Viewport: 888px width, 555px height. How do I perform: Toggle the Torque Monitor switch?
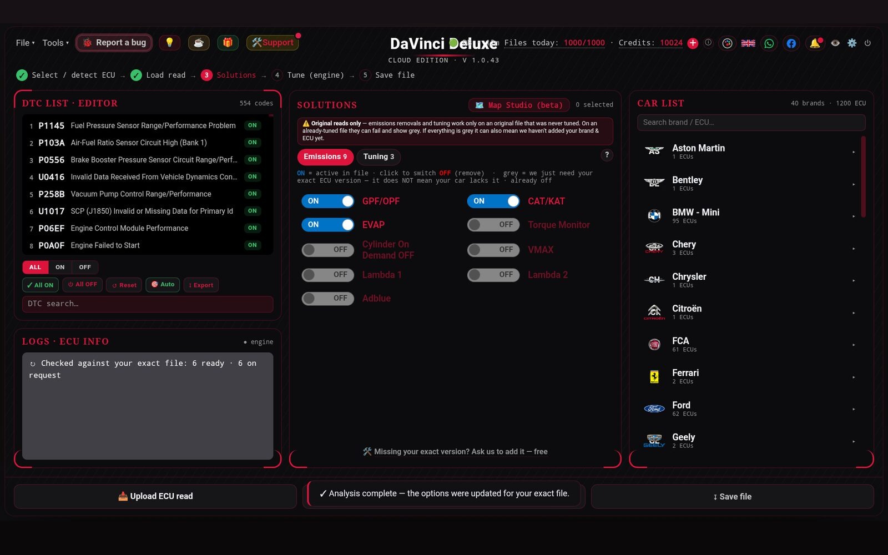pos(493,225)
